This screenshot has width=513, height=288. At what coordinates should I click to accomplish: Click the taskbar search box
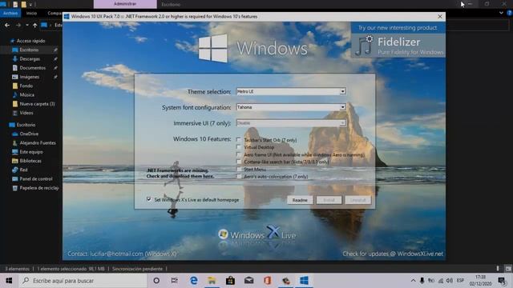[83, 281]
